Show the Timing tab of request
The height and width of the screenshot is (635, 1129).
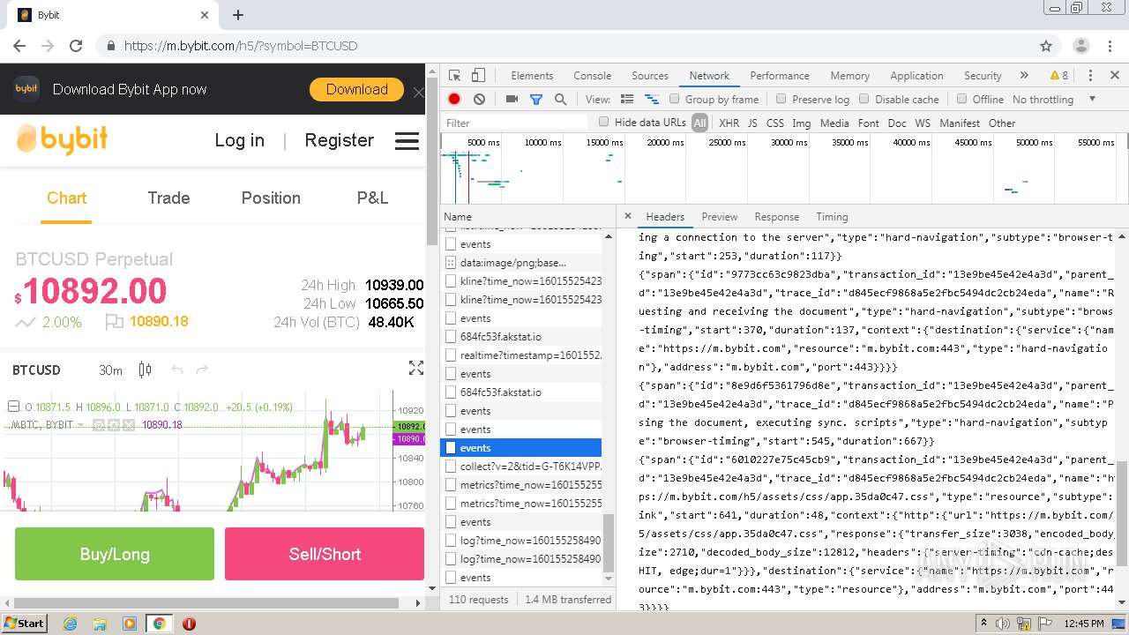832,217
